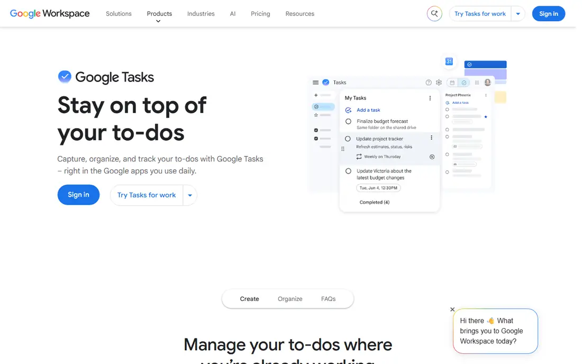Open the AI menu item

pyautogui.click(x=233, y=14)
